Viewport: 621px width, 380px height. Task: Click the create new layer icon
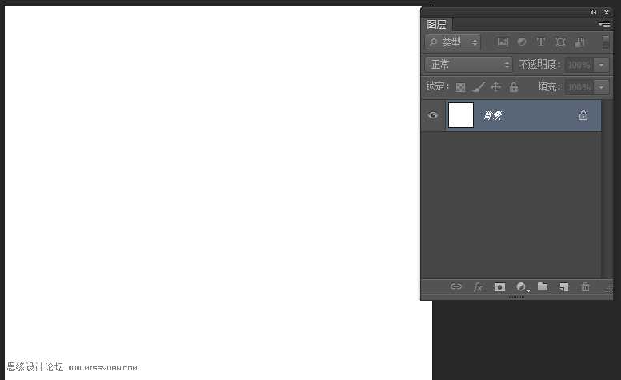(x=564, y=287)
